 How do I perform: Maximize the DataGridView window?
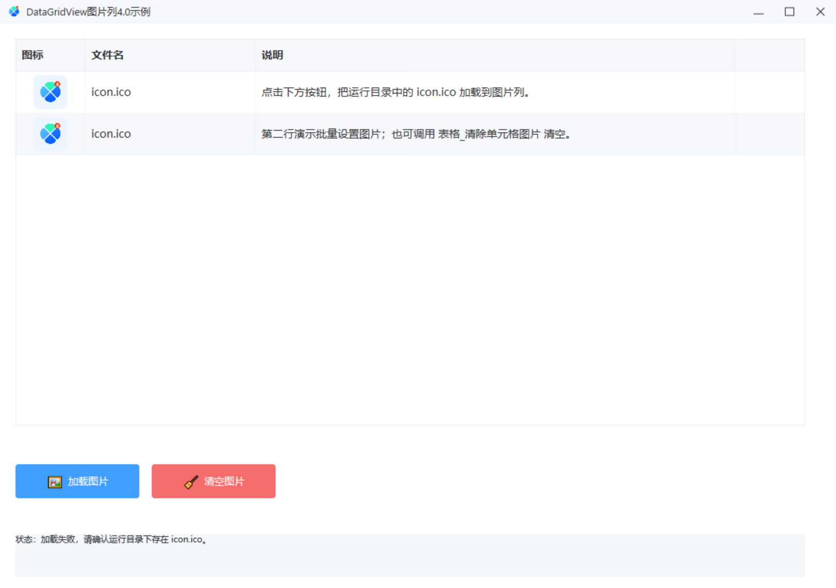(789, 12)
